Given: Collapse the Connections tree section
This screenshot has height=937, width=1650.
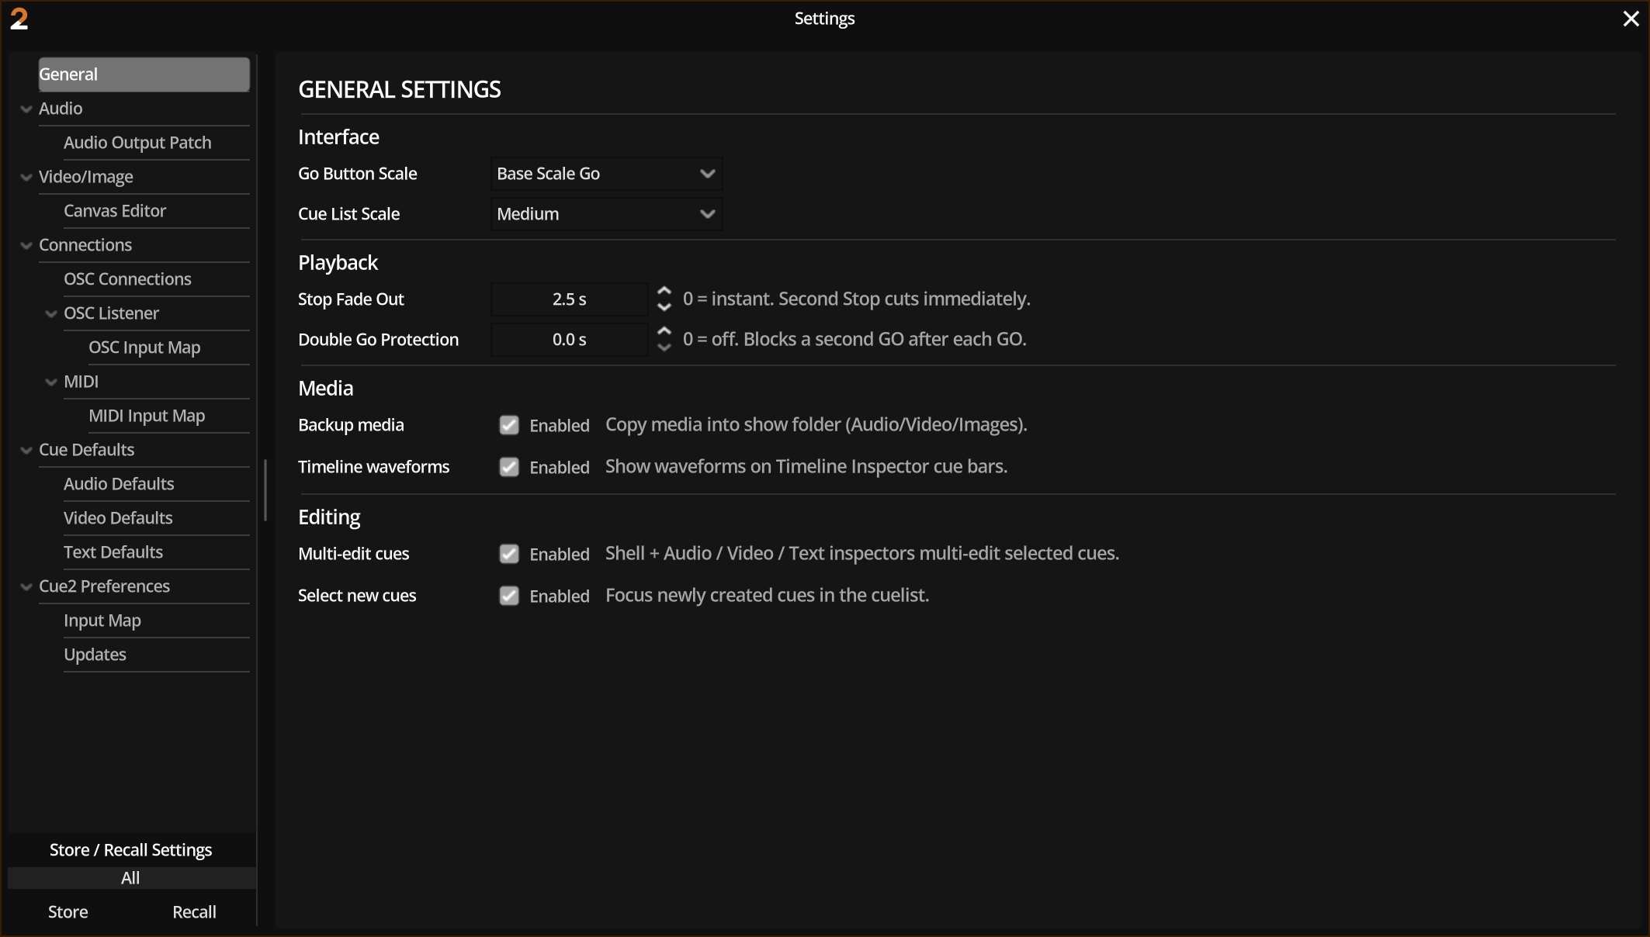Looking at the screenshot, I should coord(26,246).
